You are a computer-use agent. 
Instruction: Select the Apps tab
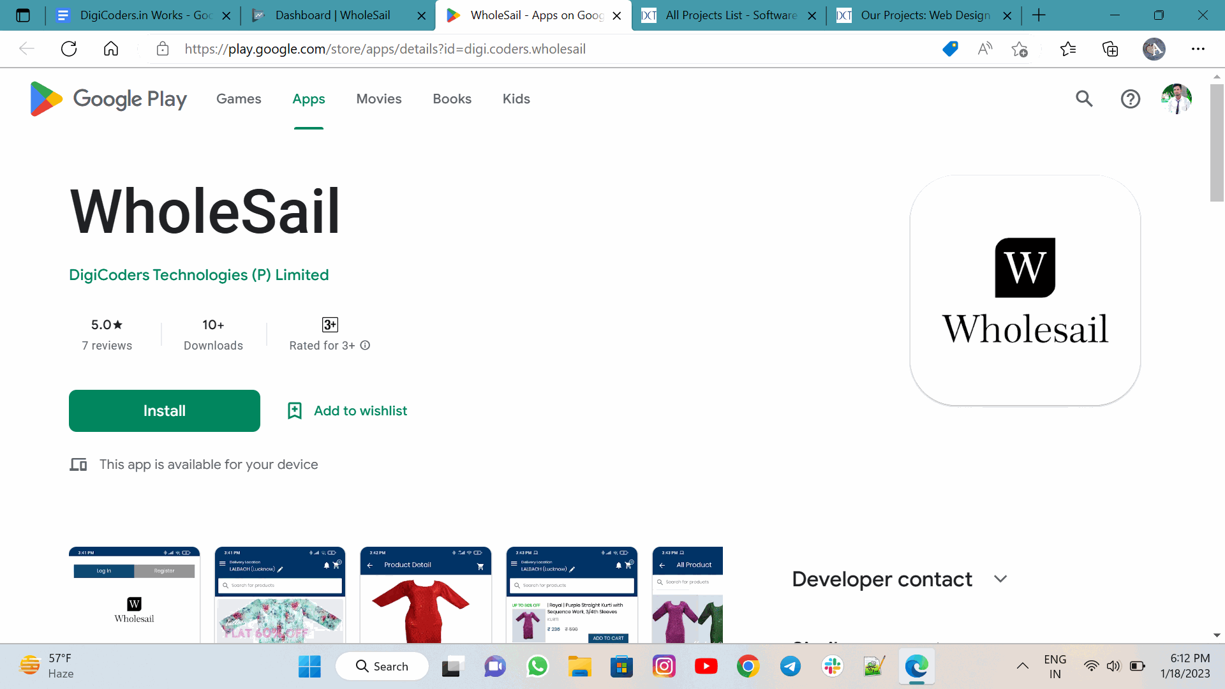[309, 99]
